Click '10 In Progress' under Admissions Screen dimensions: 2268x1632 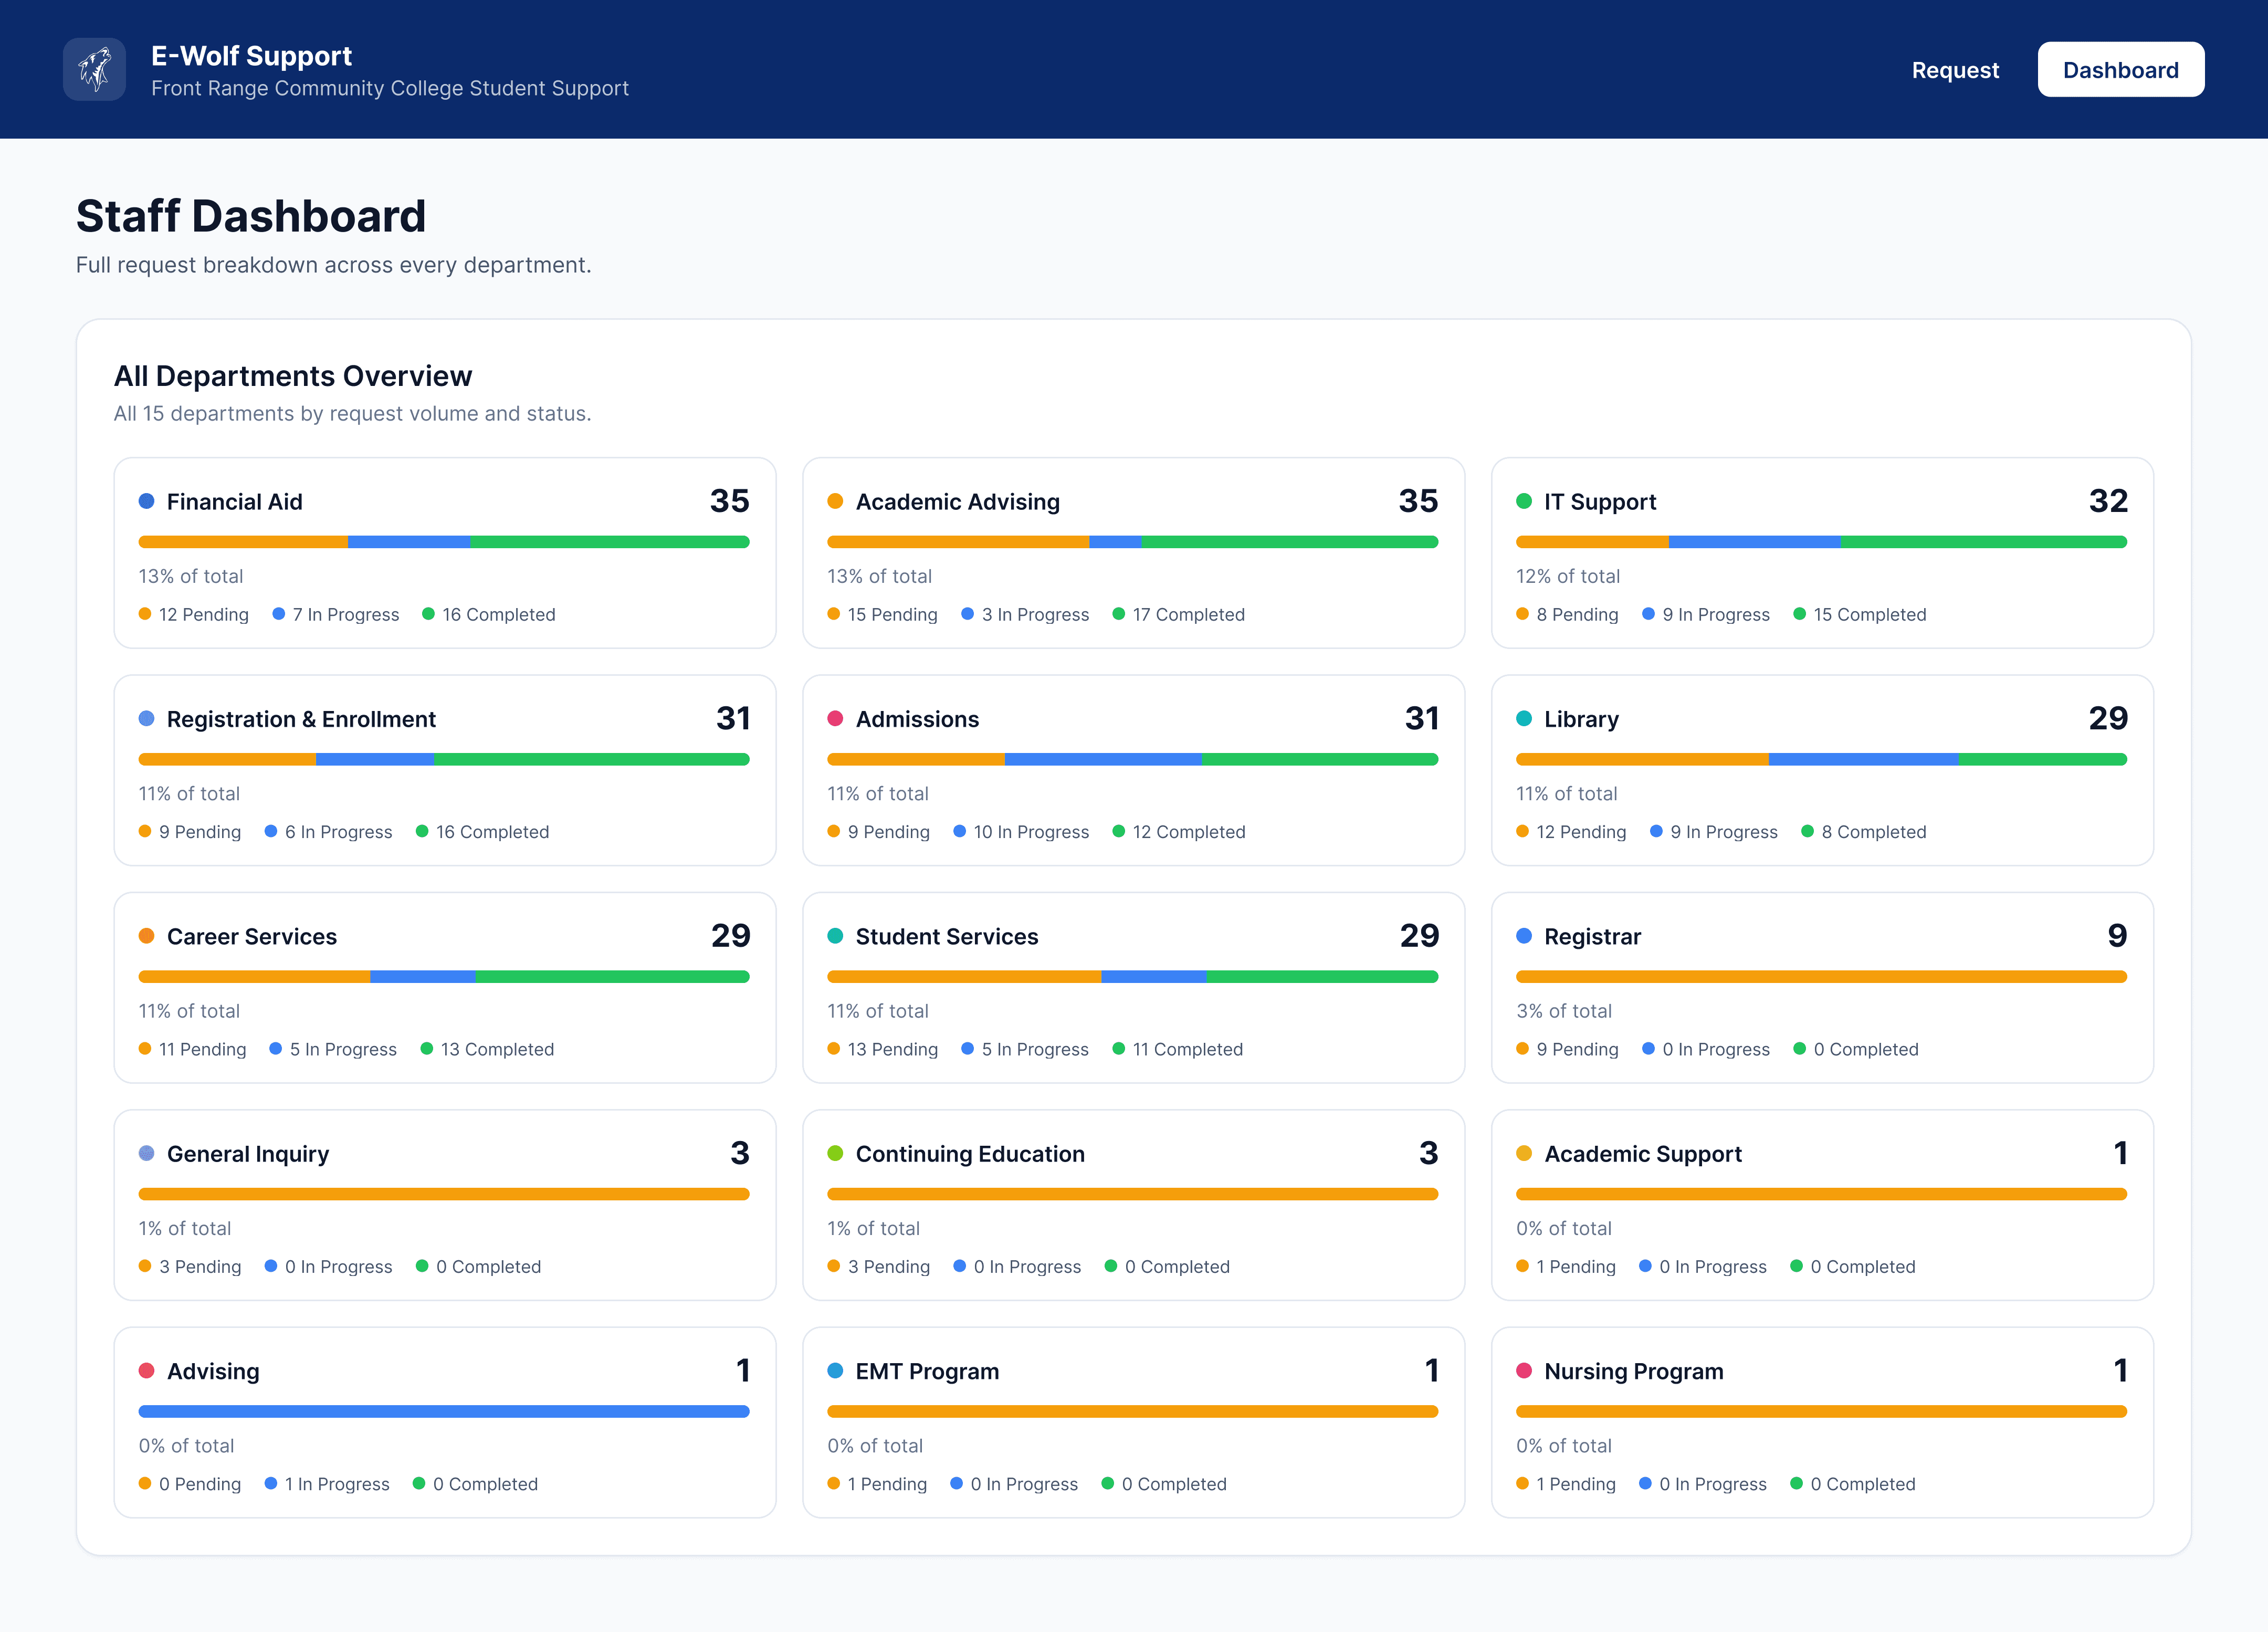pos(1021,831)
